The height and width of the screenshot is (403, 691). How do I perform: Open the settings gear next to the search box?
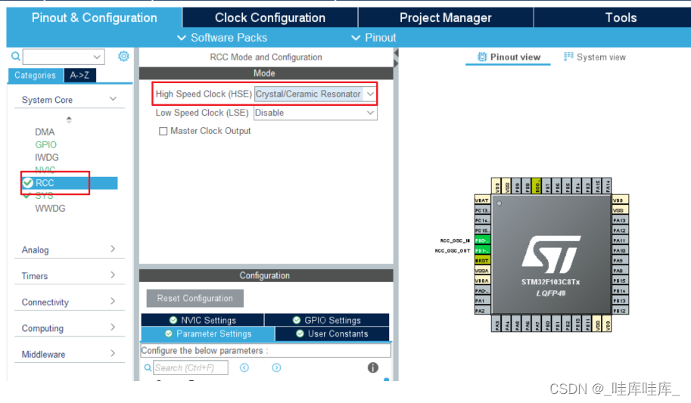[x=123, y=57]
